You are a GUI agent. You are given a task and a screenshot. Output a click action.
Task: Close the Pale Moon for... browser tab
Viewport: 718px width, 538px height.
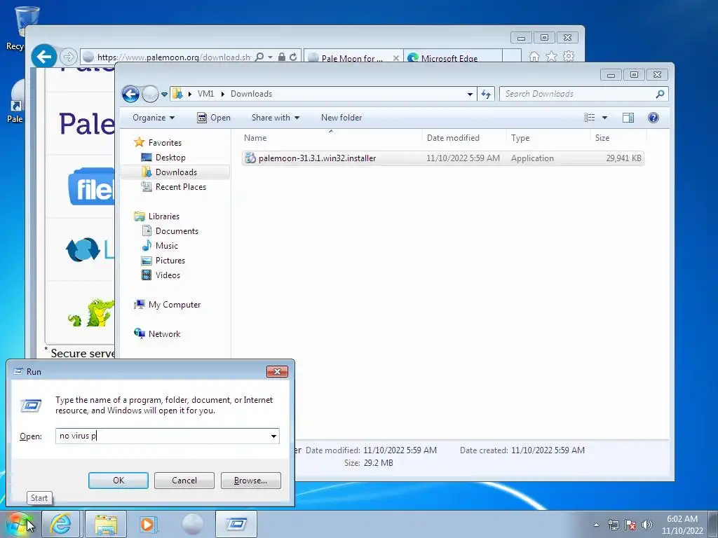pyautogui.click(x=396, y=58)
